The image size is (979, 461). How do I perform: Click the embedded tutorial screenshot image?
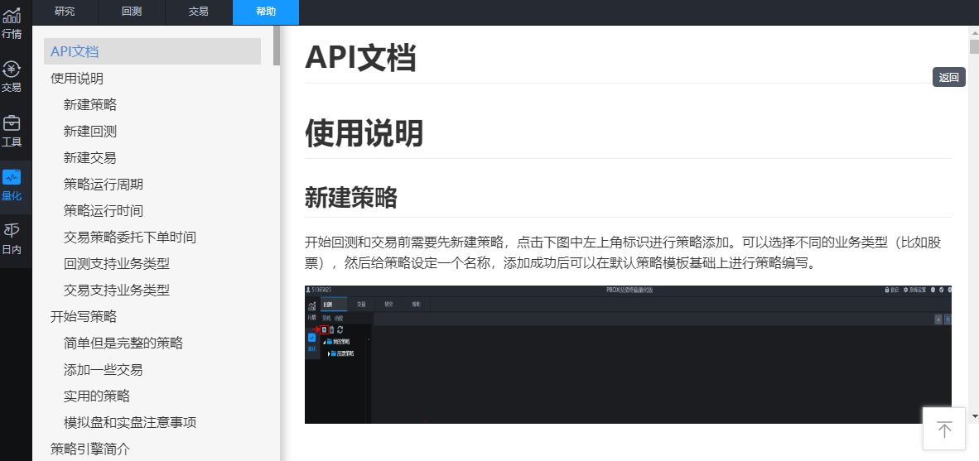pyautogui.click(x=628, y=354)
